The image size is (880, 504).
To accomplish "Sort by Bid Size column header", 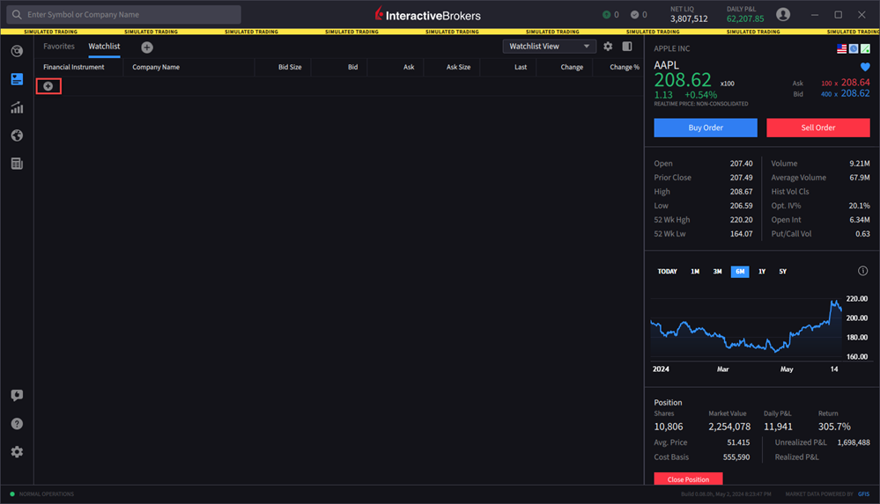I will (290, 67).
